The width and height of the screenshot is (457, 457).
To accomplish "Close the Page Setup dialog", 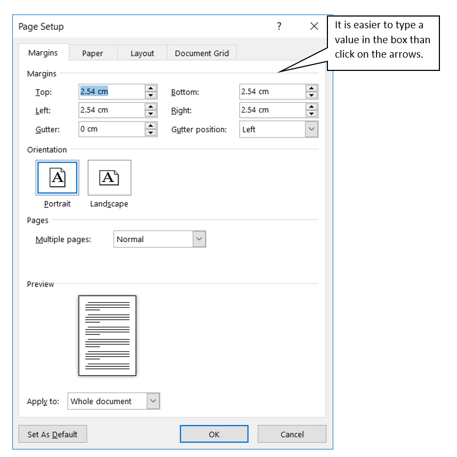I will click(x=314, y=26).
